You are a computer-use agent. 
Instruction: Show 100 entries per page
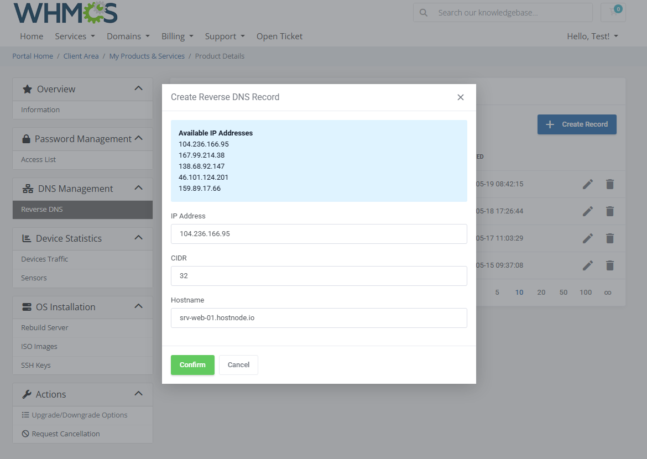point(586,293)
